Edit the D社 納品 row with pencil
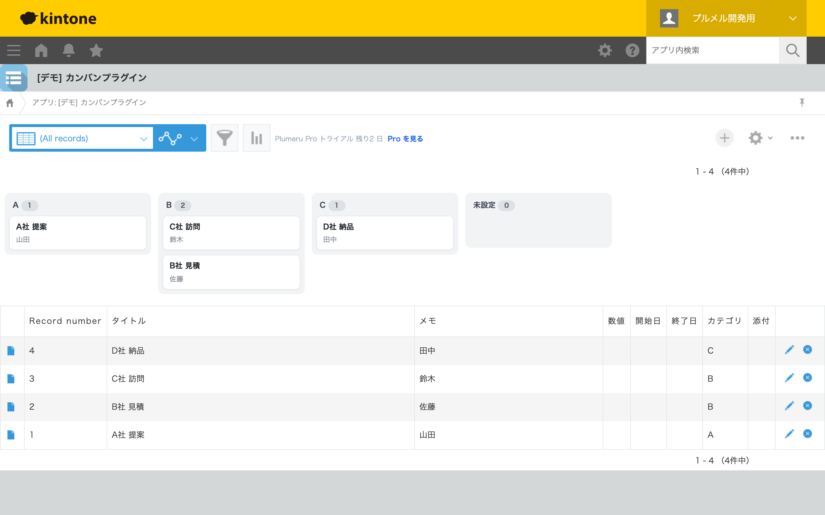Screen dimensions: 825x515 (x=789, y=350)
